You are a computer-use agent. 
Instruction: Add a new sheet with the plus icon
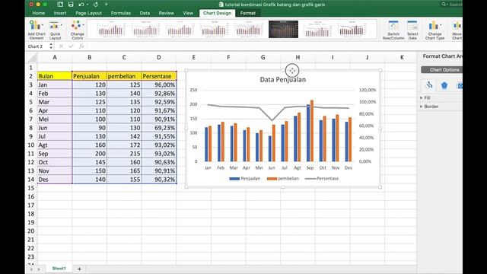click(79, 269)
